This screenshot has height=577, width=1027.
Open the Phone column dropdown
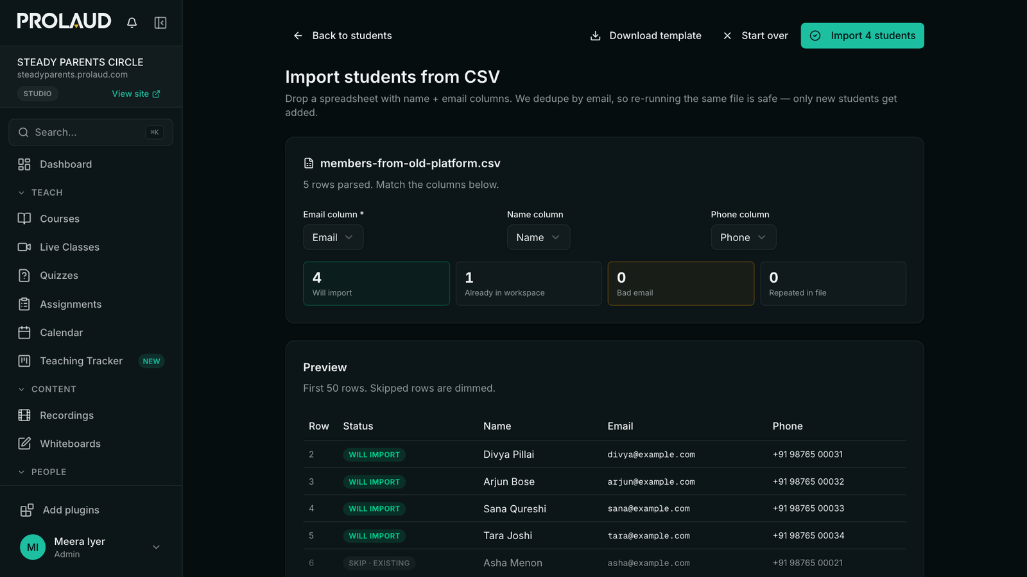(x=743, y=237)
